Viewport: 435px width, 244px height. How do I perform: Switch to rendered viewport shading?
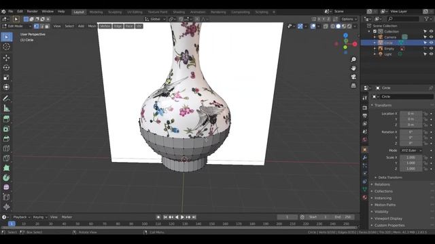349,26
